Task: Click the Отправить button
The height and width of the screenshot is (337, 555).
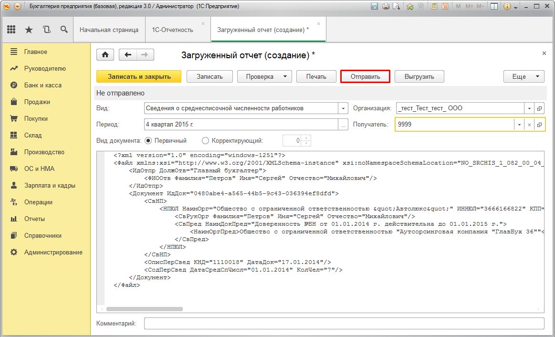Action: (365, 76)
